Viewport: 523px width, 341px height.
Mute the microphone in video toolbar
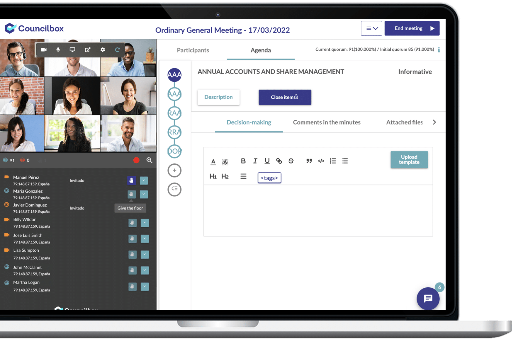tap(58, 50)
